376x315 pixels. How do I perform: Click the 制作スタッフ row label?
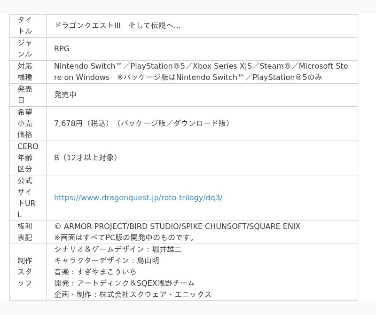coord(25,272)
